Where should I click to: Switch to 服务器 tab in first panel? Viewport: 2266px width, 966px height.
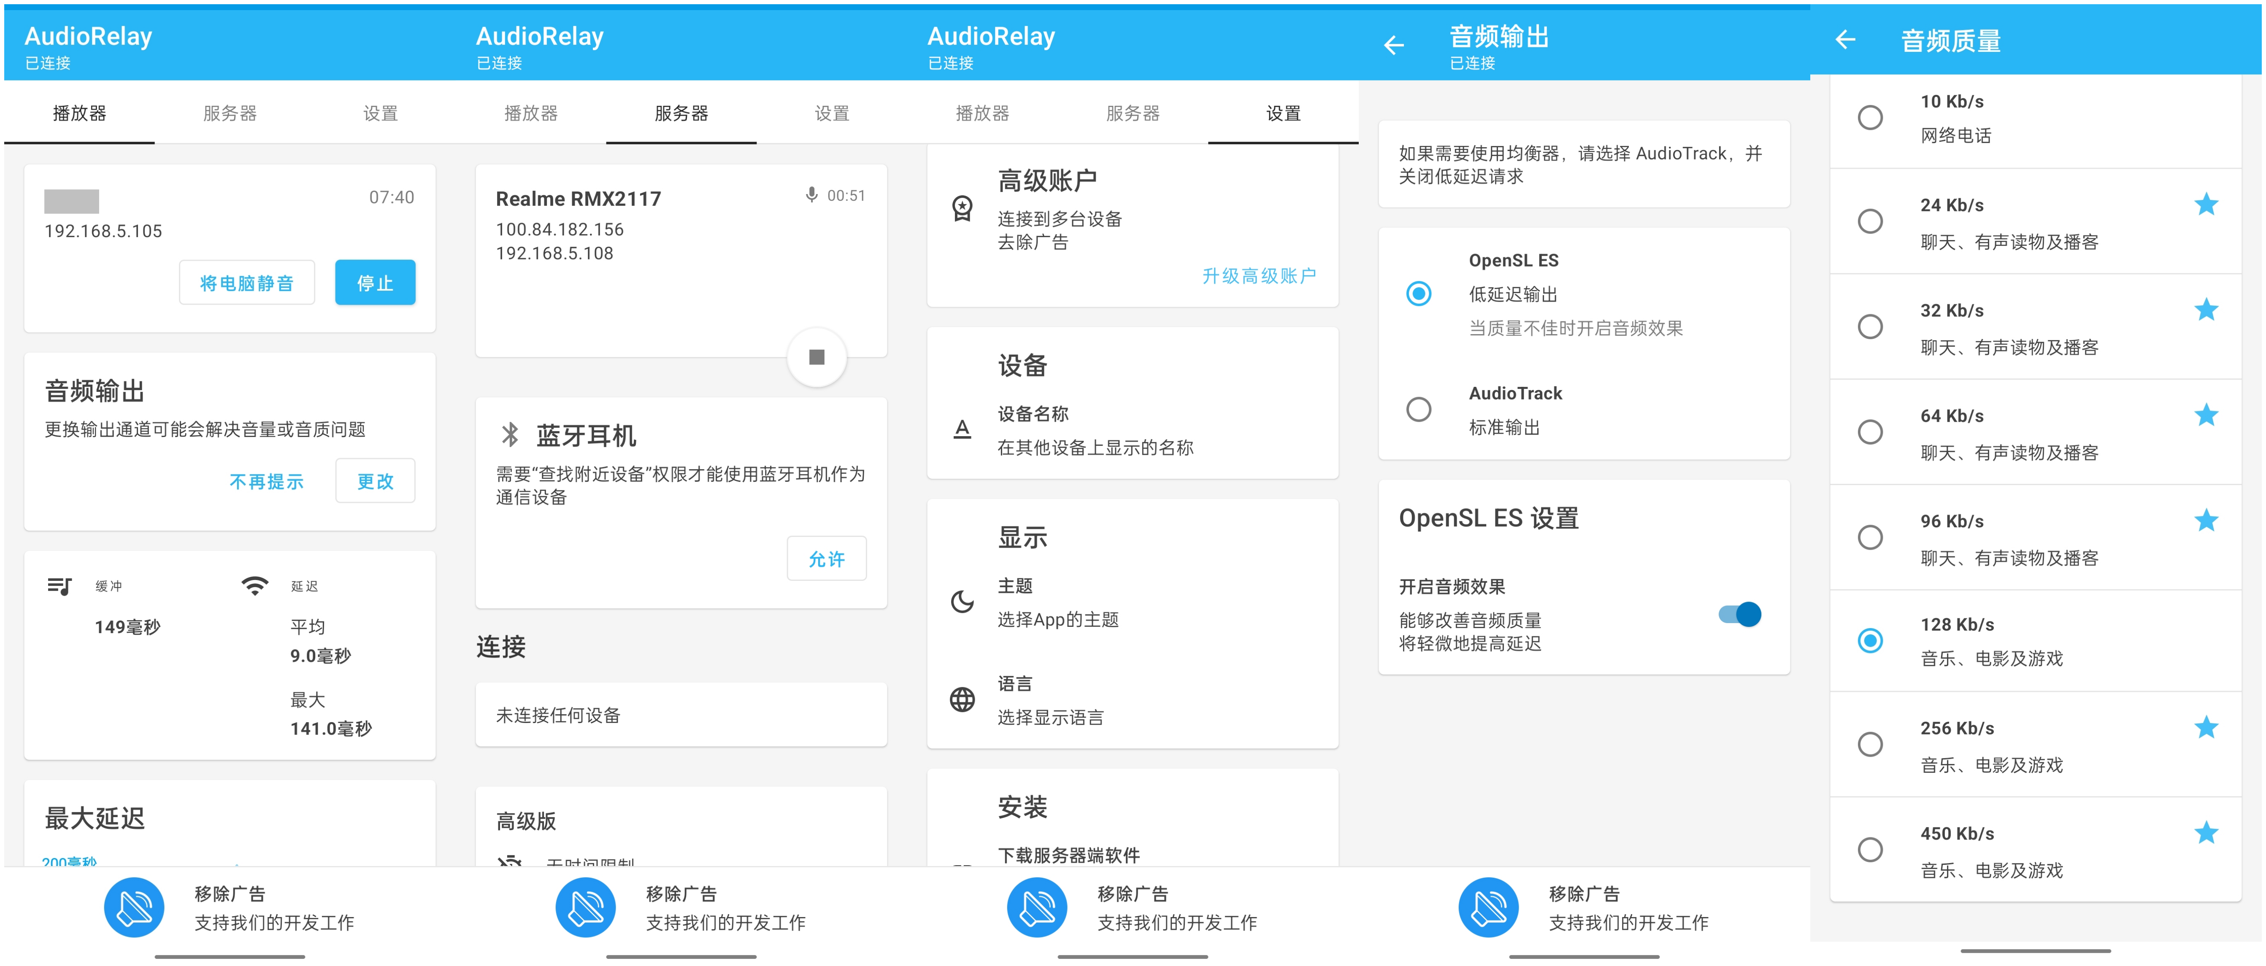[230, 113]
